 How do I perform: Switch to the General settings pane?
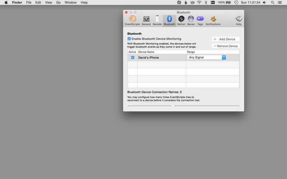(x=146, y=20)
